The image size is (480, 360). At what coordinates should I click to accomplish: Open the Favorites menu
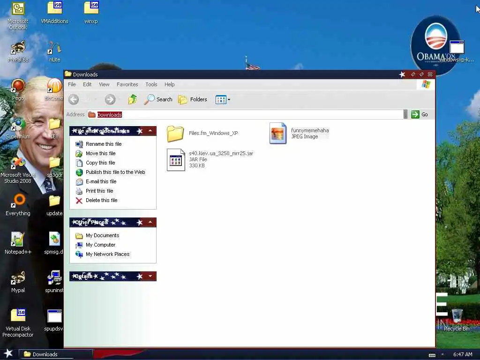(127, 84)
